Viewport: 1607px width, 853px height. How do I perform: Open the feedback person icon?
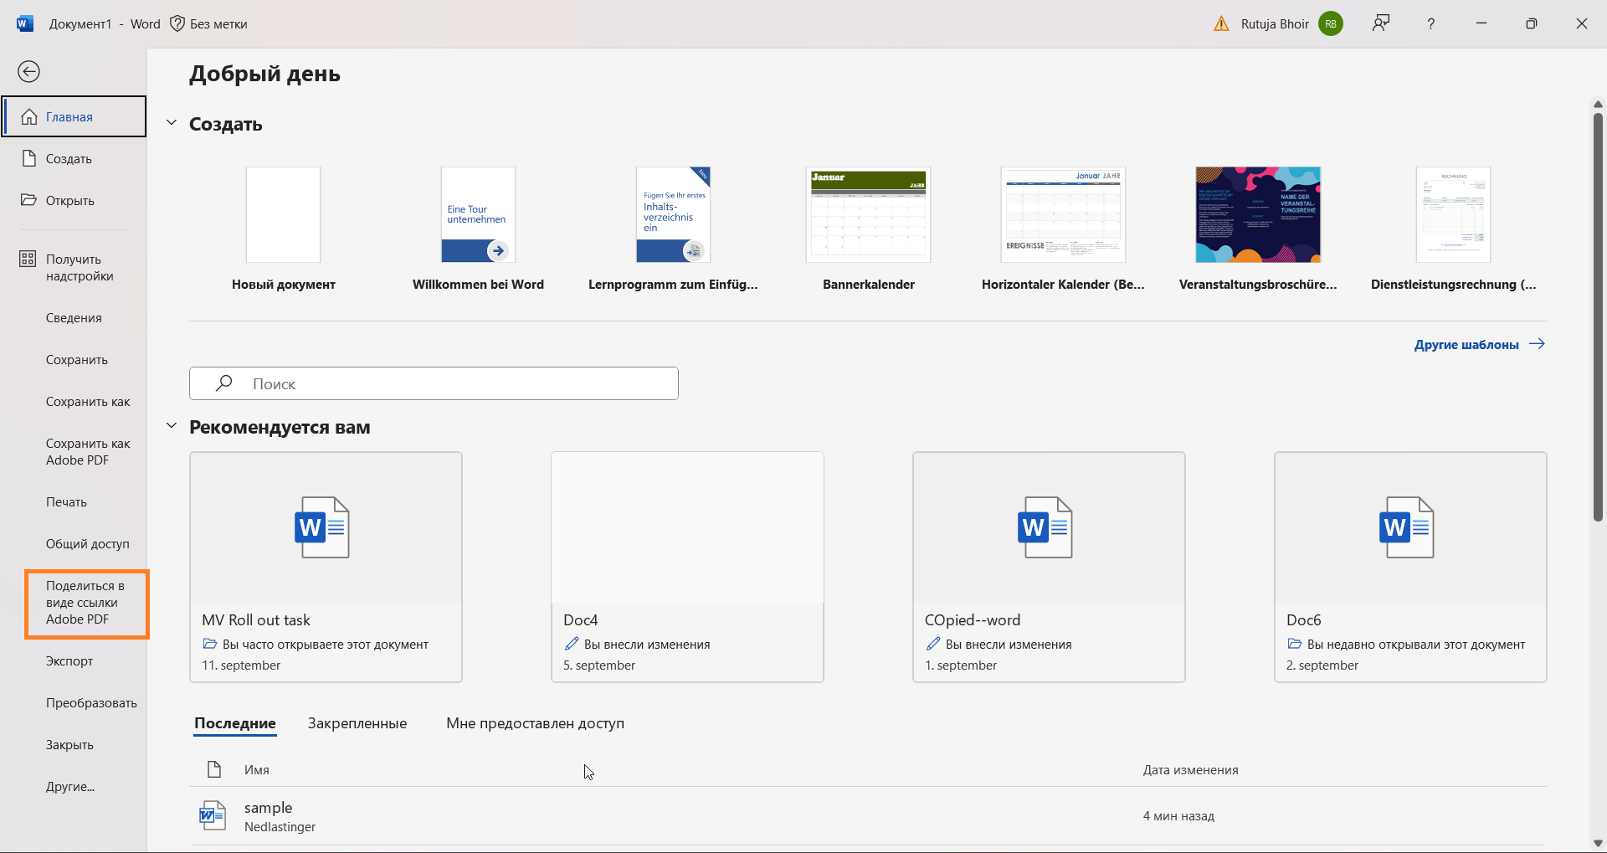(x=1381, y=23)
